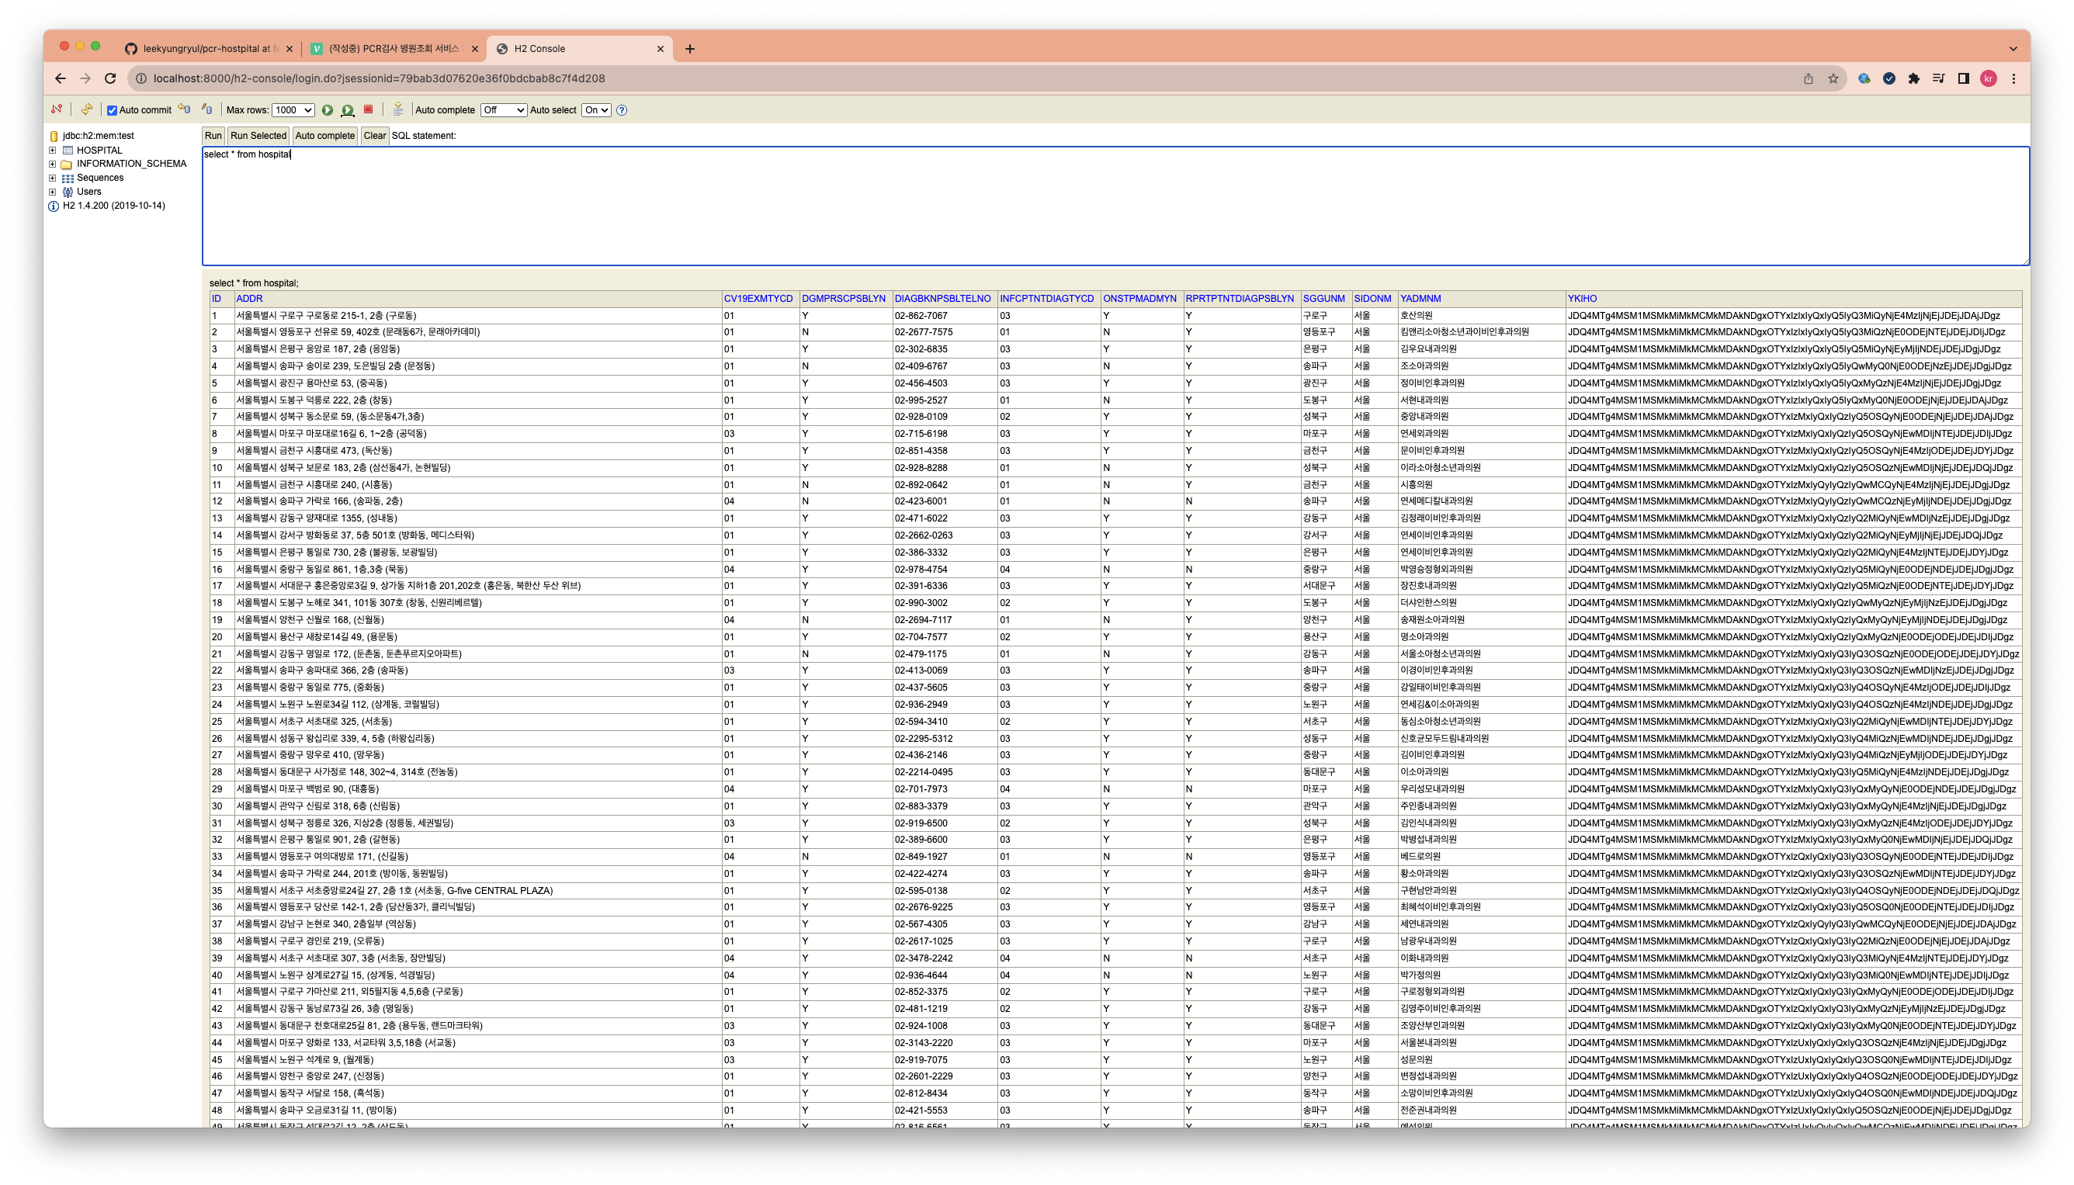Click inside the SQL statement text area
The height and width of the screenshot is (1185, 2074).
[x=1115, y=206]
